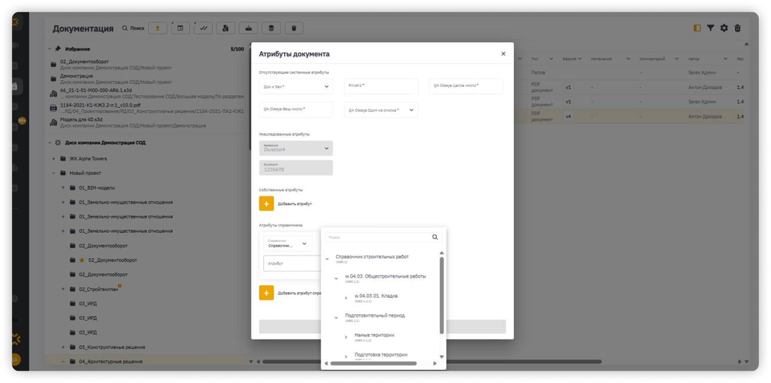
Task: Open settings via the gear icon
Action: click(724, 28)
